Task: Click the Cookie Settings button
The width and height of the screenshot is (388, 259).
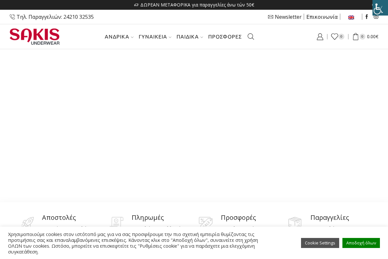Action: (x=320, y=243)
